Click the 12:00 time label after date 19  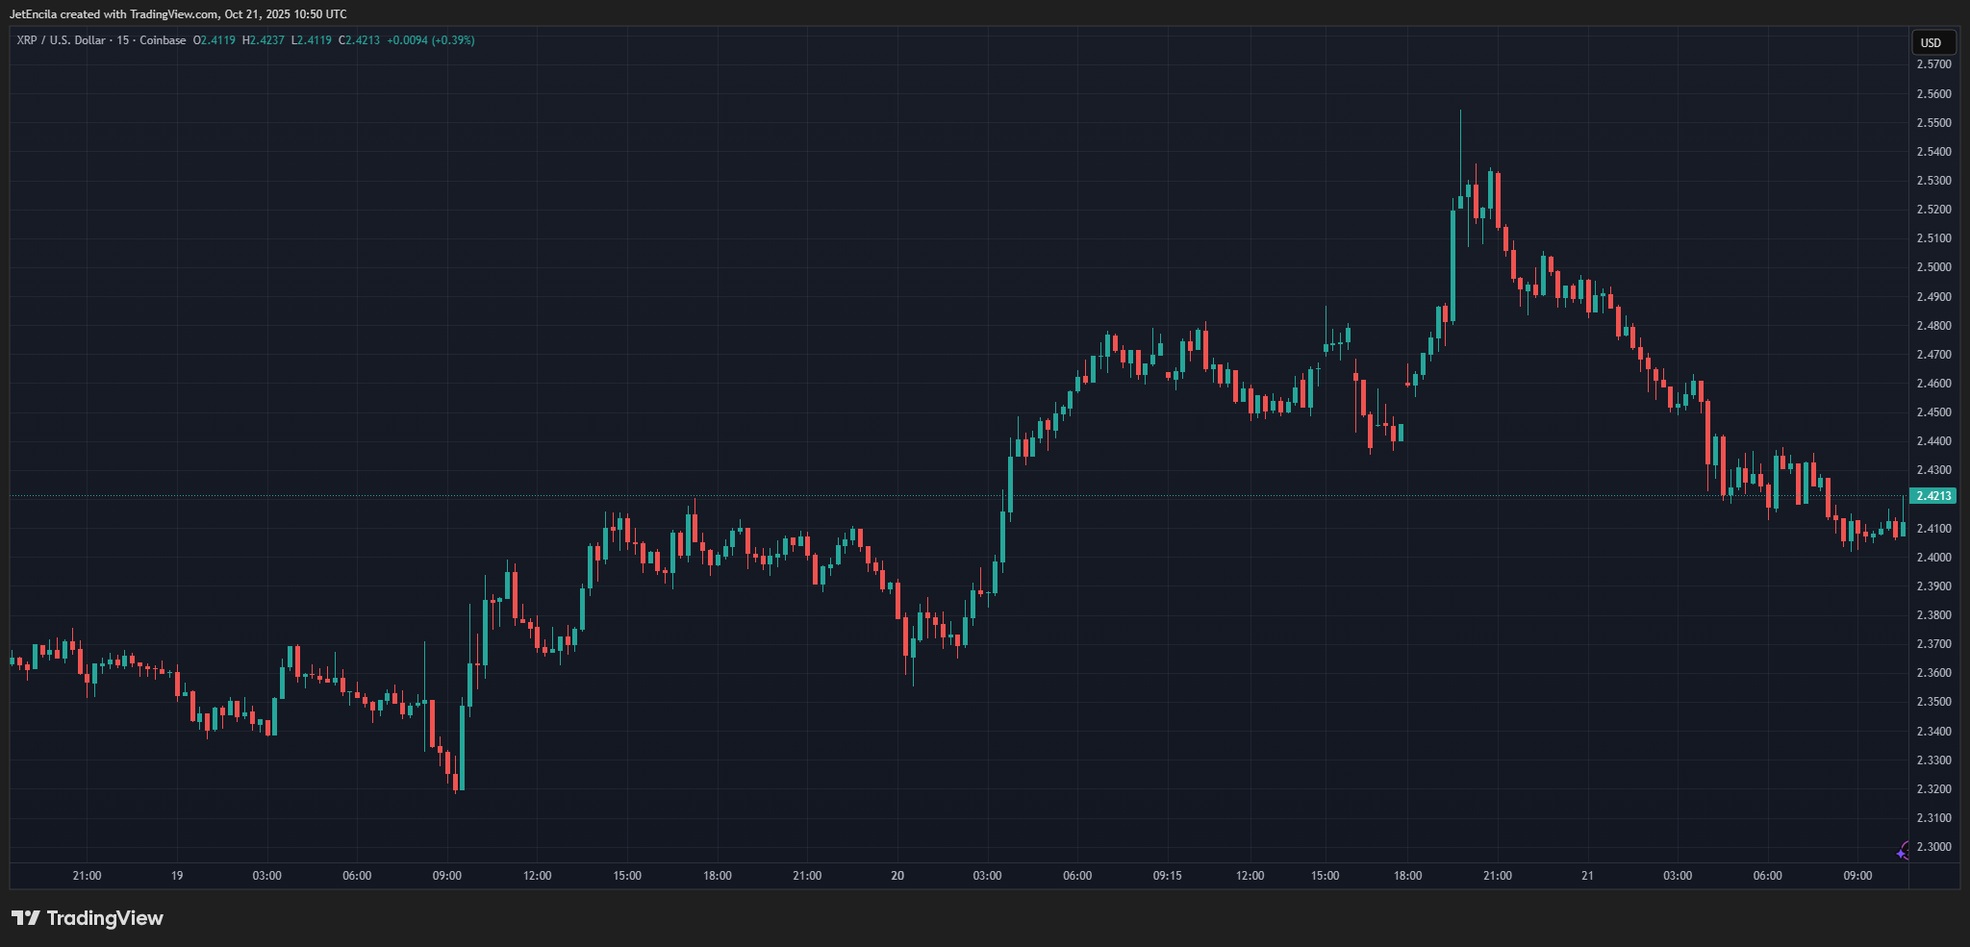tap(537, 876)
